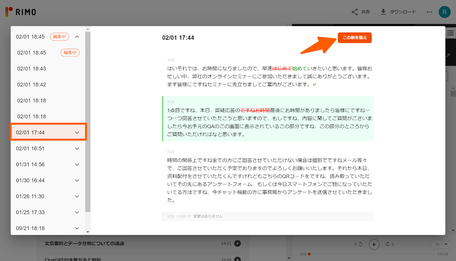456x261 pixels.
Task: Open the 1x playback speed dropdown
Action: [441, 244]
